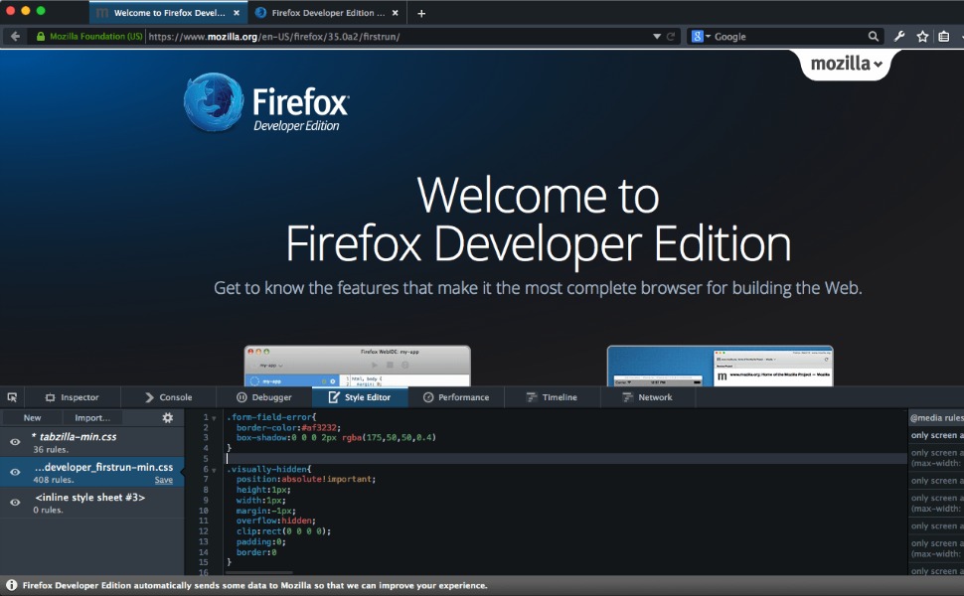This screenshot has width=964, height=596.
Task: Close the Welcome to Firefox tab
Action: pos(237,13)
